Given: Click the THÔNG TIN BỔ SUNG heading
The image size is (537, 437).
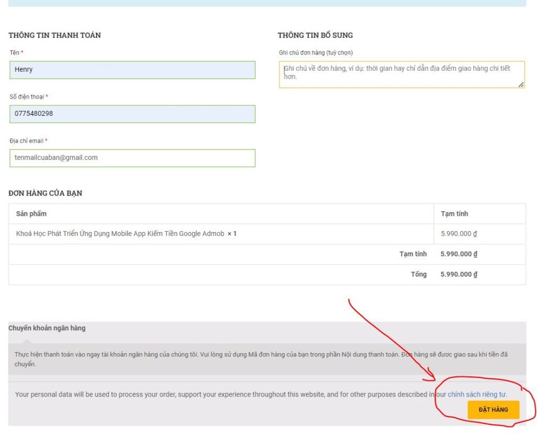Looking at the screenshot, I should [315, 35].
